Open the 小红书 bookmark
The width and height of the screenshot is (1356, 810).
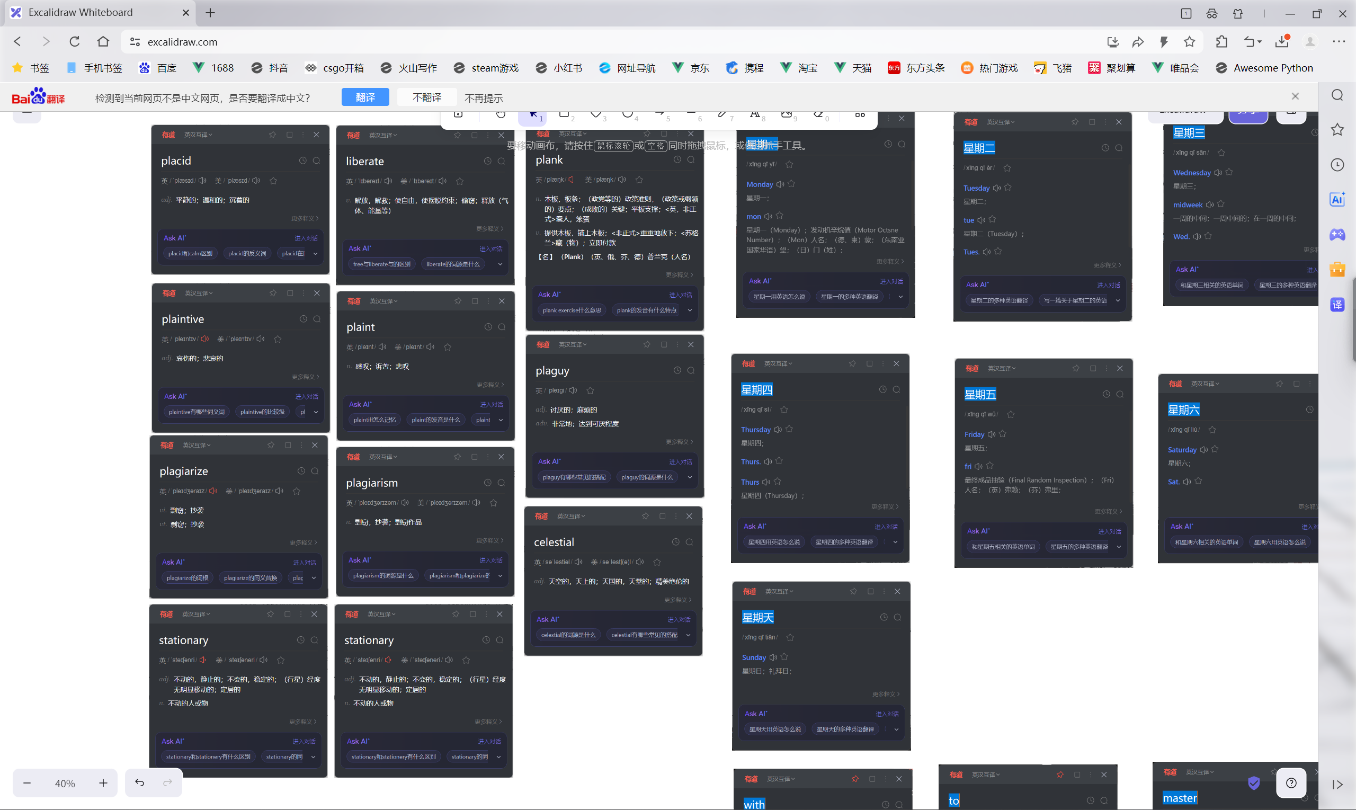pyautogui.click(x=559, y=68)
